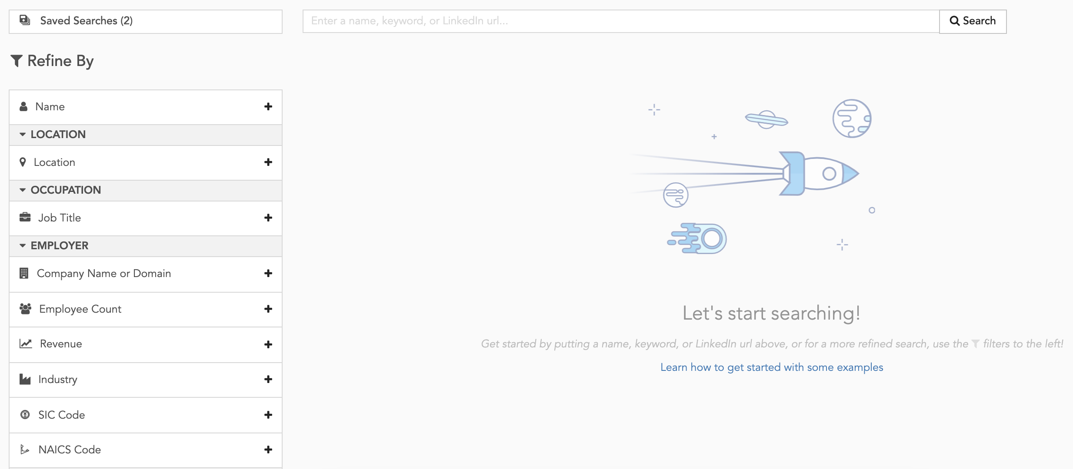Collapse the EMPLOYER section arrow

click(x=23, y=246)
